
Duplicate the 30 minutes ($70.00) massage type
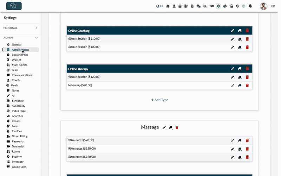[240, 140]
